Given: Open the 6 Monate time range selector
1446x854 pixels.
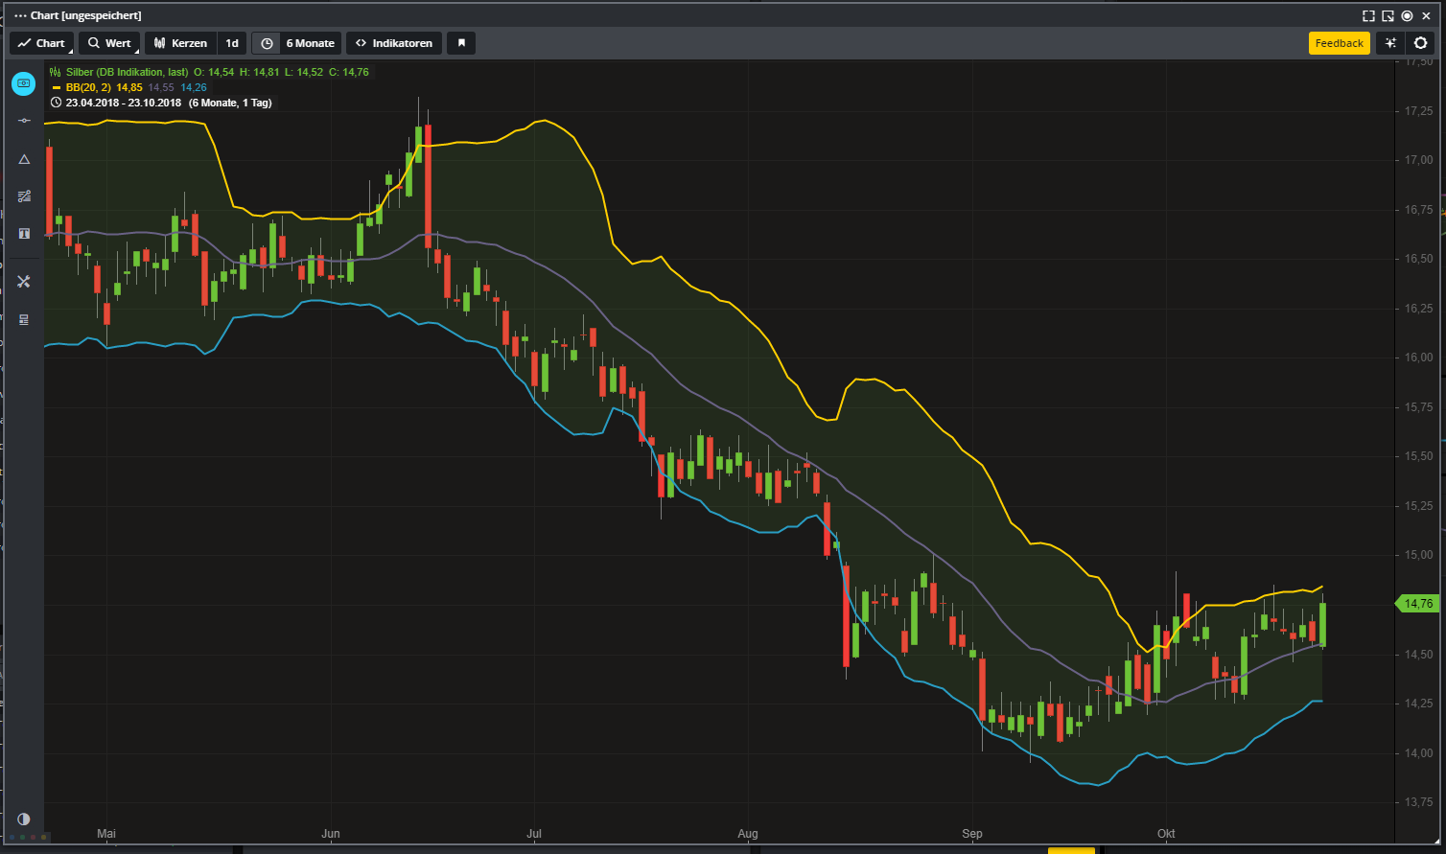Looking at the screenshot, I should (x=298, y=43).
